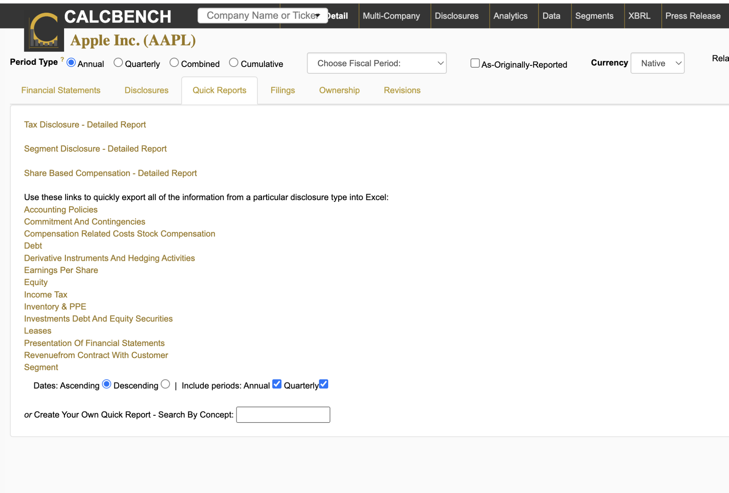Open the Multi-Company menu item
Screen dimensions: 729x493
tap(391, 16)
